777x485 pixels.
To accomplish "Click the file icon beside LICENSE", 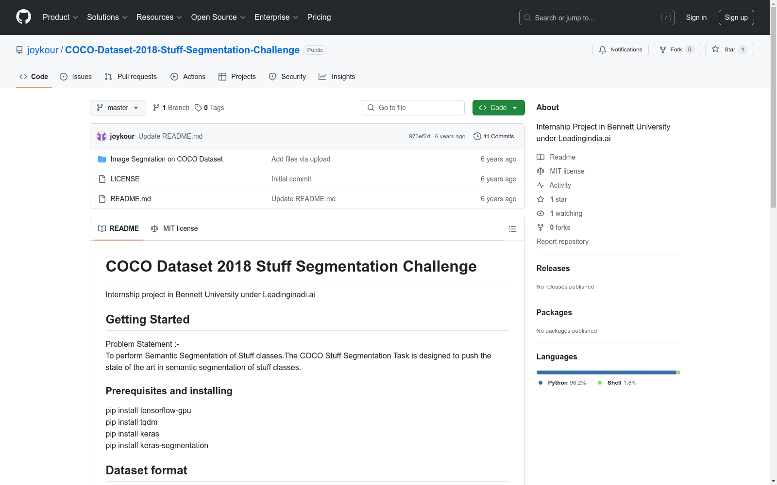I will pos(102,179).
